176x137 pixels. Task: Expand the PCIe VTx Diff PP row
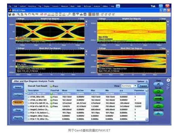(x=27, y=103)
